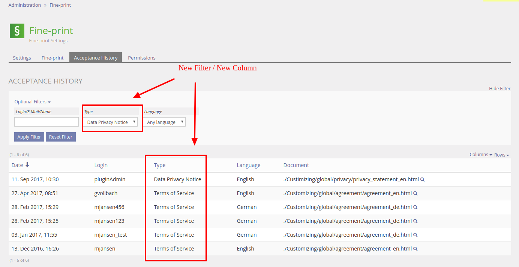
Task: Open magnifier icon in mjansen123's row
Action: pos(415,221)
